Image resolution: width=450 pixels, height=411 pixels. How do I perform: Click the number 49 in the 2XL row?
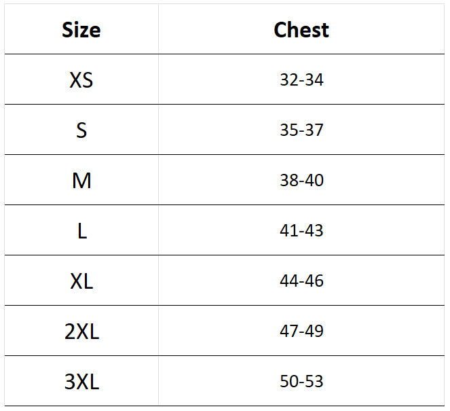(314, 332)
